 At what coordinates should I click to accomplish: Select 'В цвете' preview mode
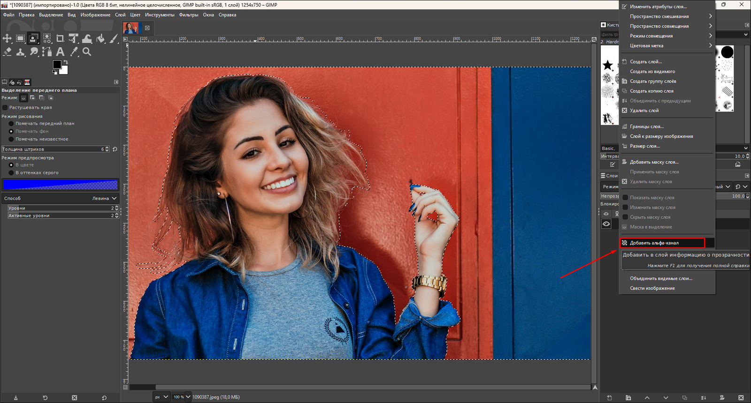[11, 165]
